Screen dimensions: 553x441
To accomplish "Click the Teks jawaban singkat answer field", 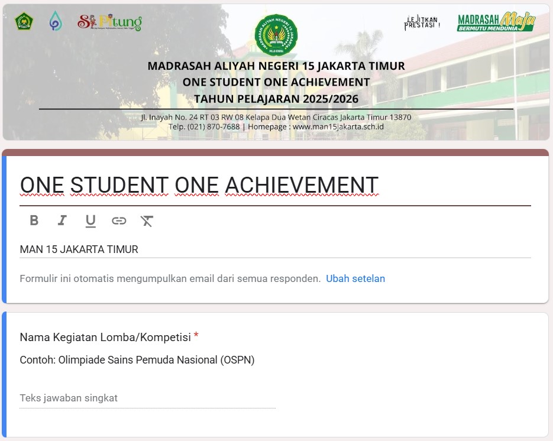I will [x=147, y=398].
